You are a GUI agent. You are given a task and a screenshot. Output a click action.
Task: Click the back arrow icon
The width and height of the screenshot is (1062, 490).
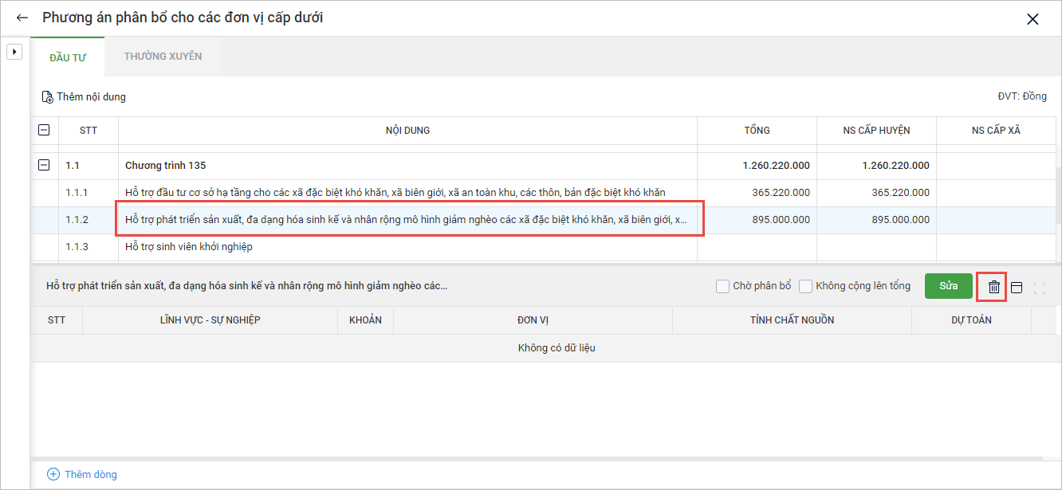click(x=22, y=18)
